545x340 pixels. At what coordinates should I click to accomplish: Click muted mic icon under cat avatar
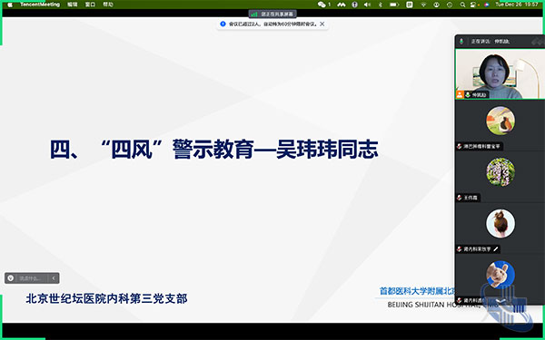[460, 146]
